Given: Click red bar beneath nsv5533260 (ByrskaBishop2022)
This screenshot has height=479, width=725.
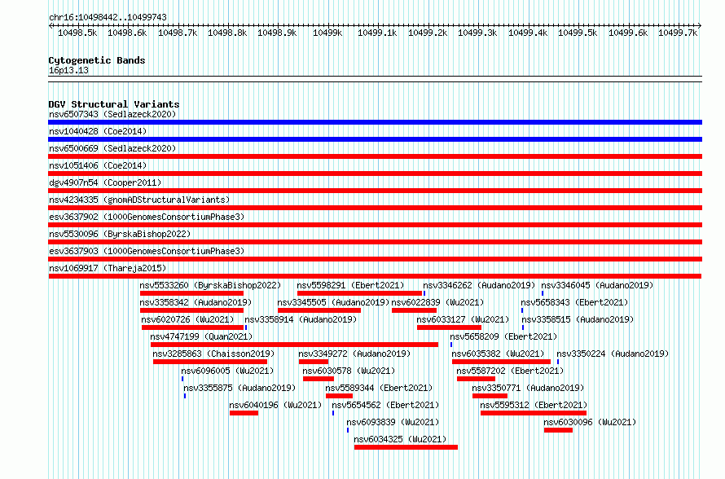Looking at the screenshot, I should pos(191,293).
